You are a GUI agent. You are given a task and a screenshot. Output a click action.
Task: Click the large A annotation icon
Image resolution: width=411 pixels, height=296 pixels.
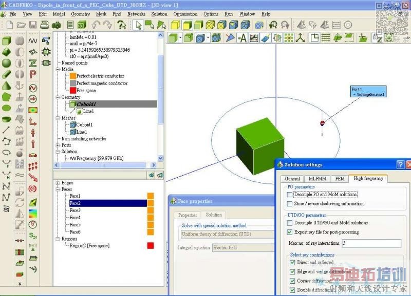(x=242, y=38)
